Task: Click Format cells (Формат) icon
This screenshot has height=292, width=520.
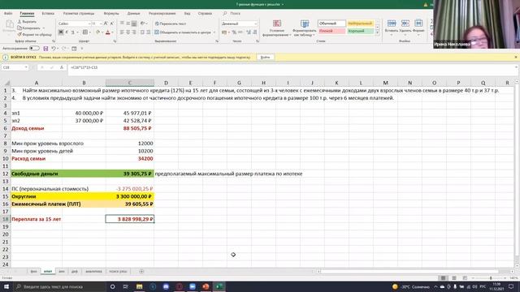Action: (x=418, y=24)
